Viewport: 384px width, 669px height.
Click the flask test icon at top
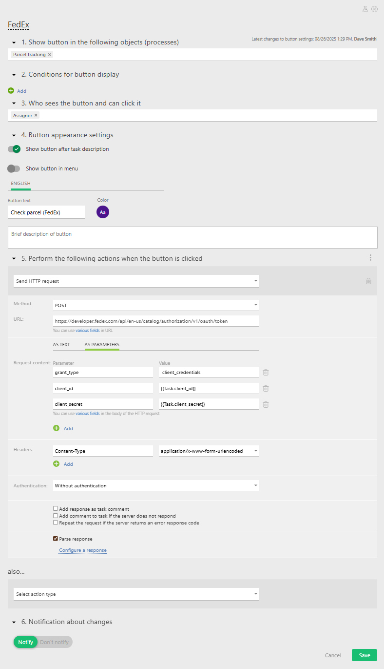pyautogui.click(x=365, y=9)
